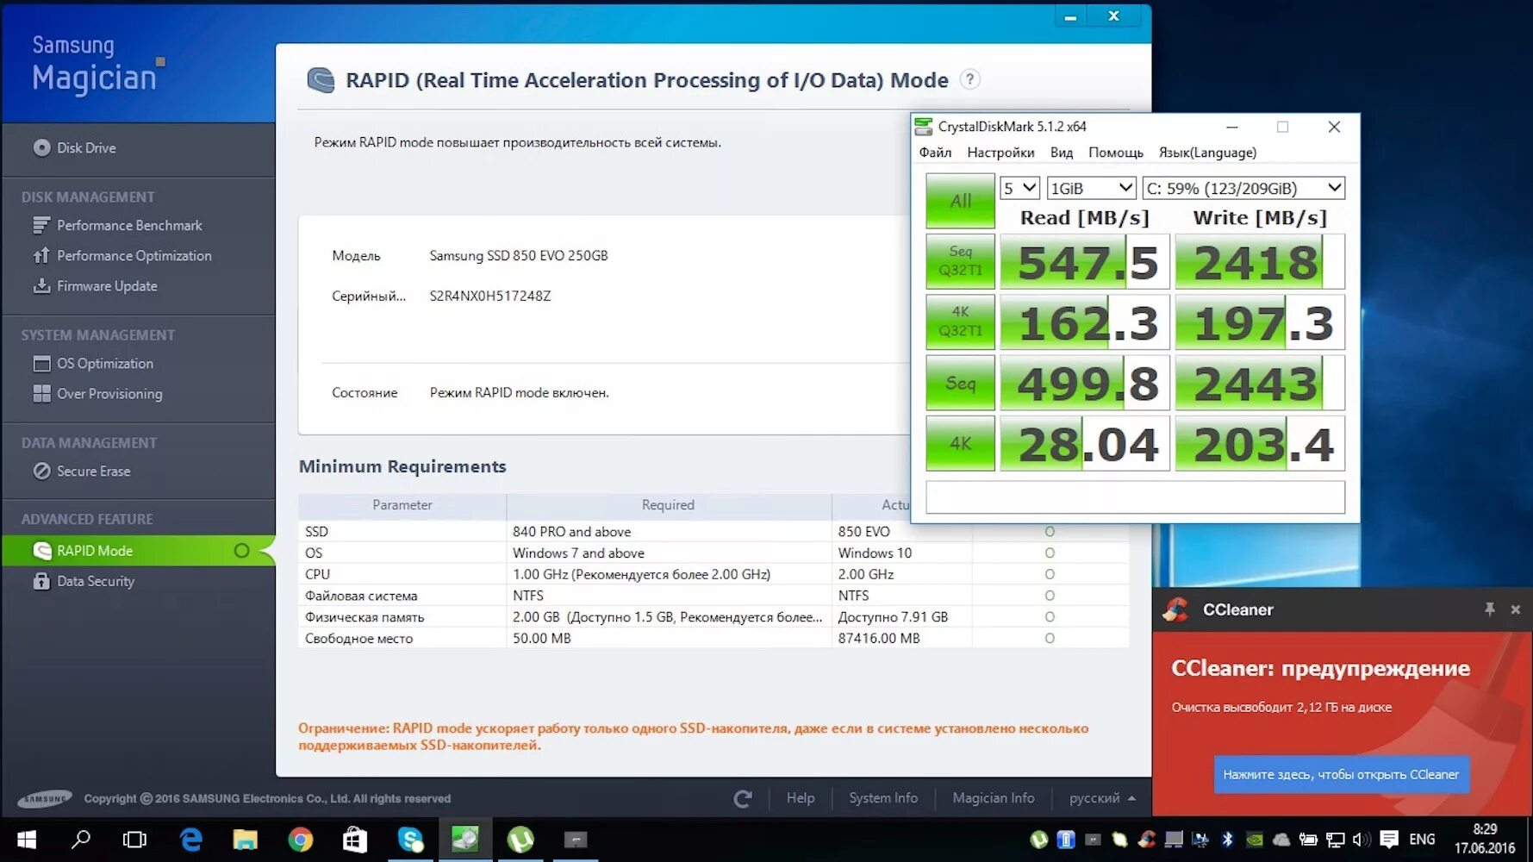Screen dimensions: 1533x862
Task: Click the CrystalDiskMark title bar icon
Action: click(924, 127)
